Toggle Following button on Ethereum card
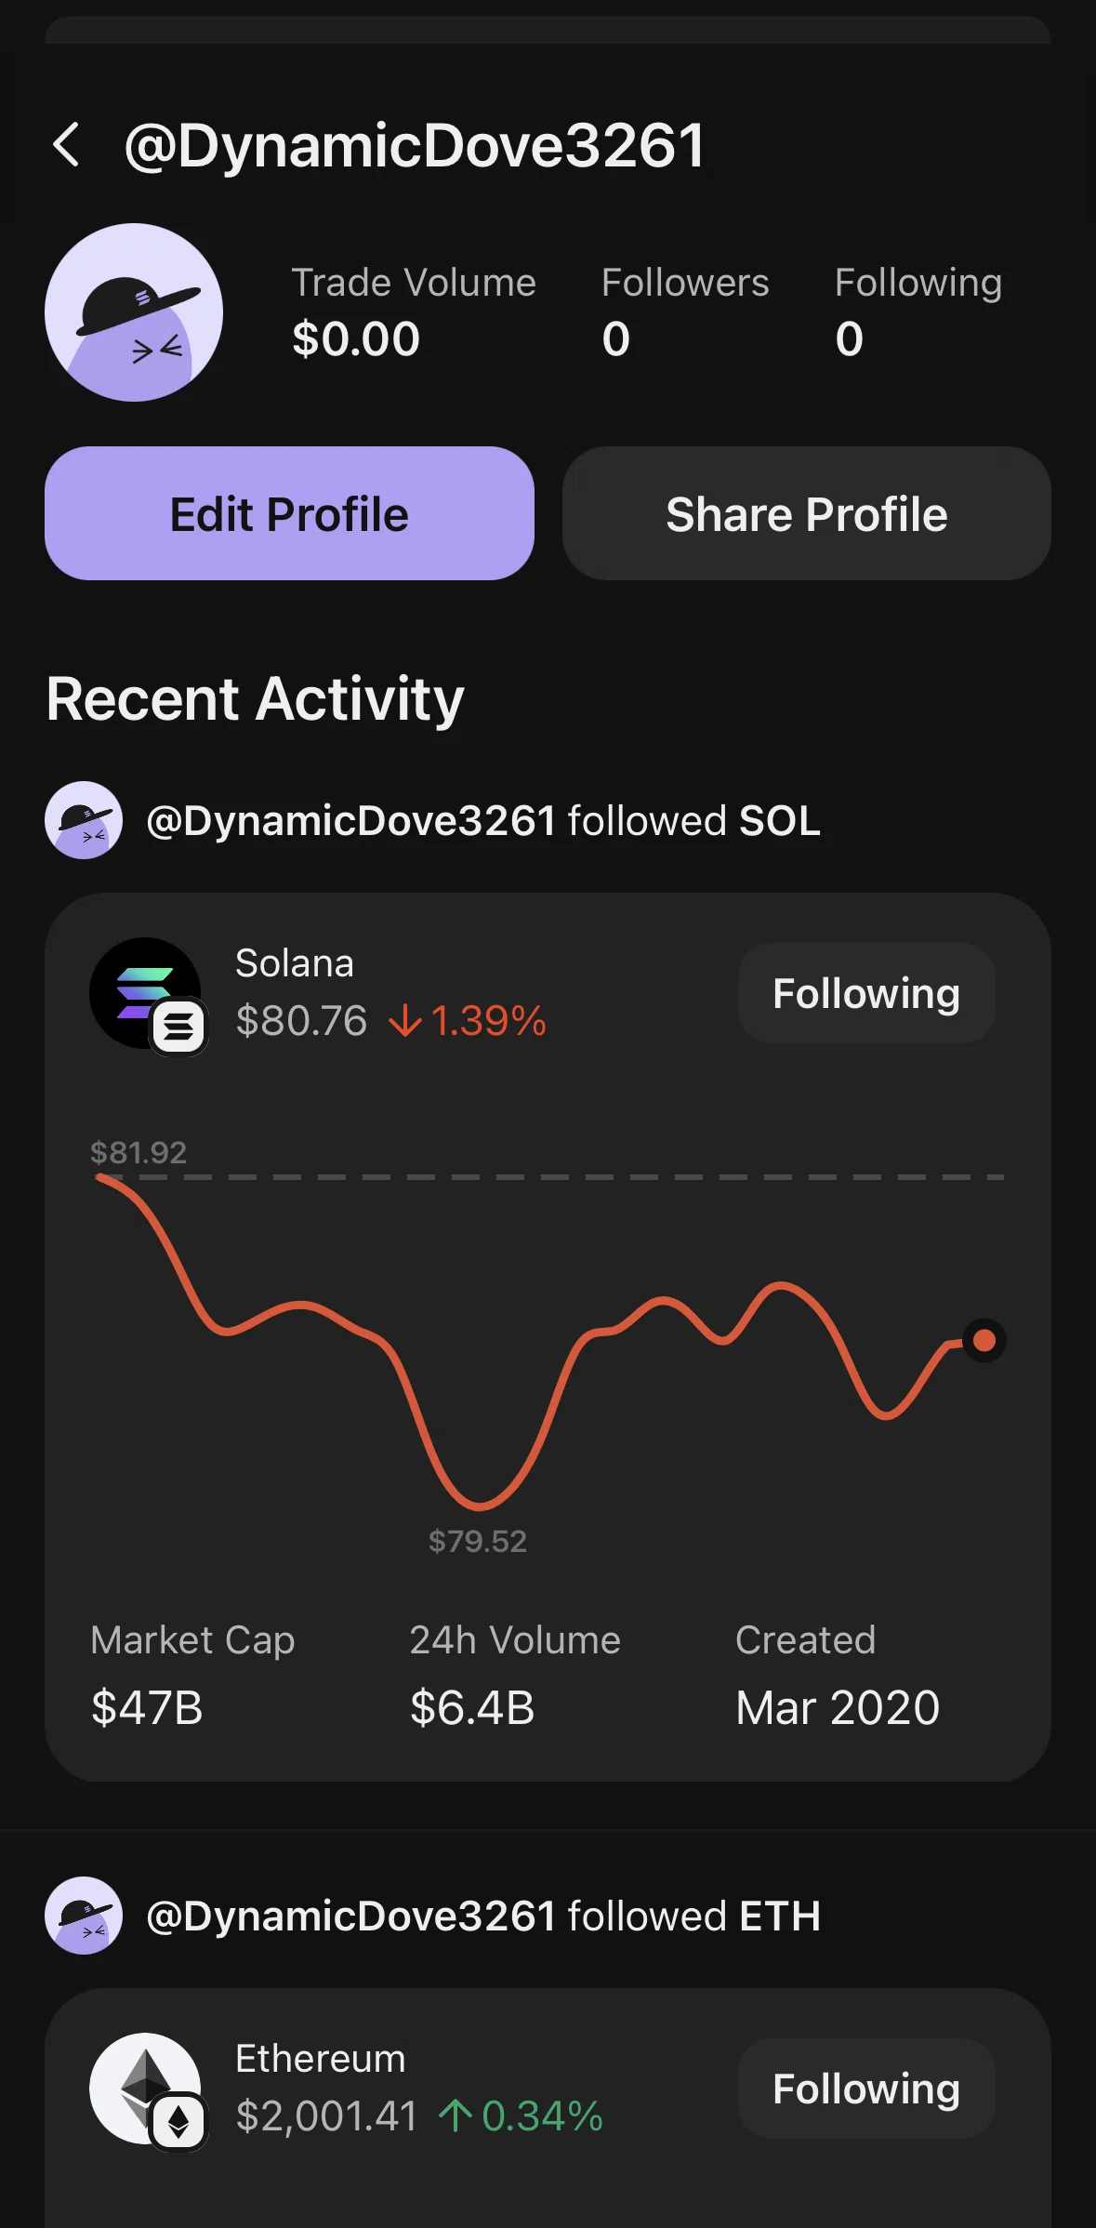The height and width of the screenshot is (2228, 1096). pos(866,2089)
